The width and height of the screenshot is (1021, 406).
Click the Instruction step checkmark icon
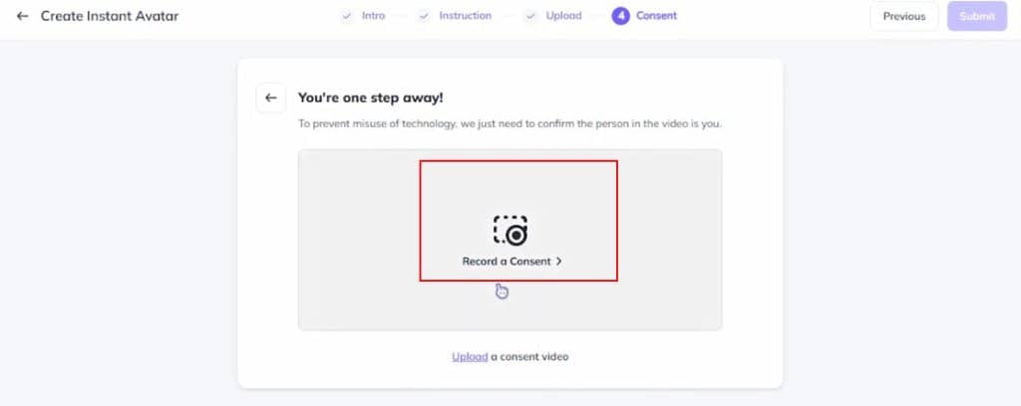click(x=425, y=16)
